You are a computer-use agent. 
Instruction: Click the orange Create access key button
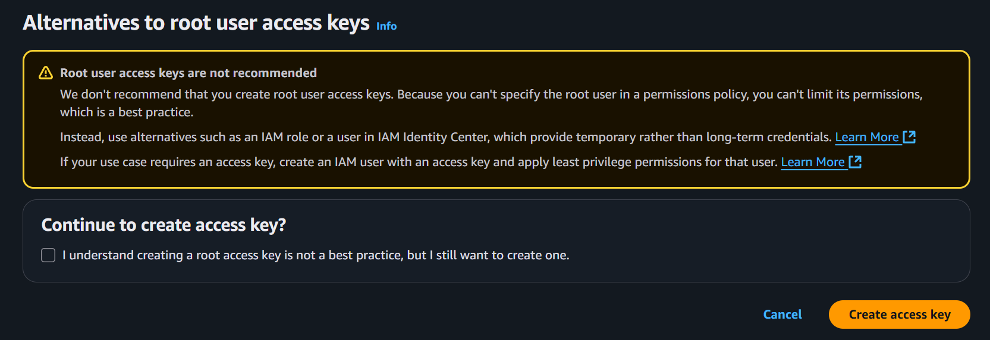tap(900, 314)
